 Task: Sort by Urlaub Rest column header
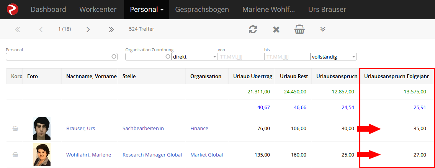(x=294, y=76)
